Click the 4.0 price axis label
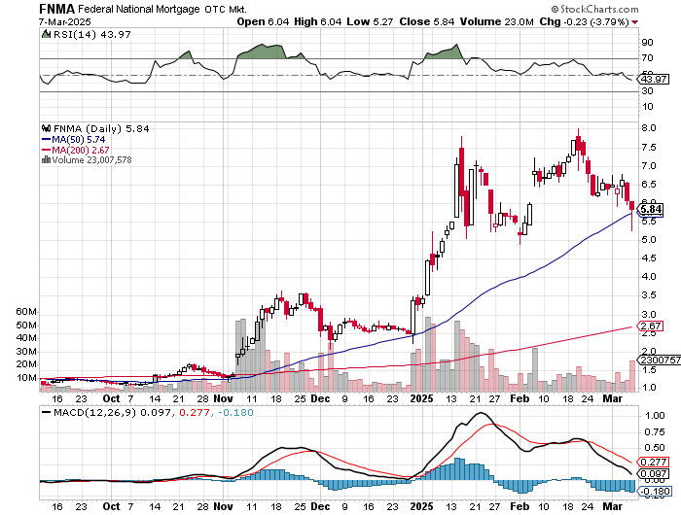Viewport: 681px width, 515px height. (x=649, y=277)
